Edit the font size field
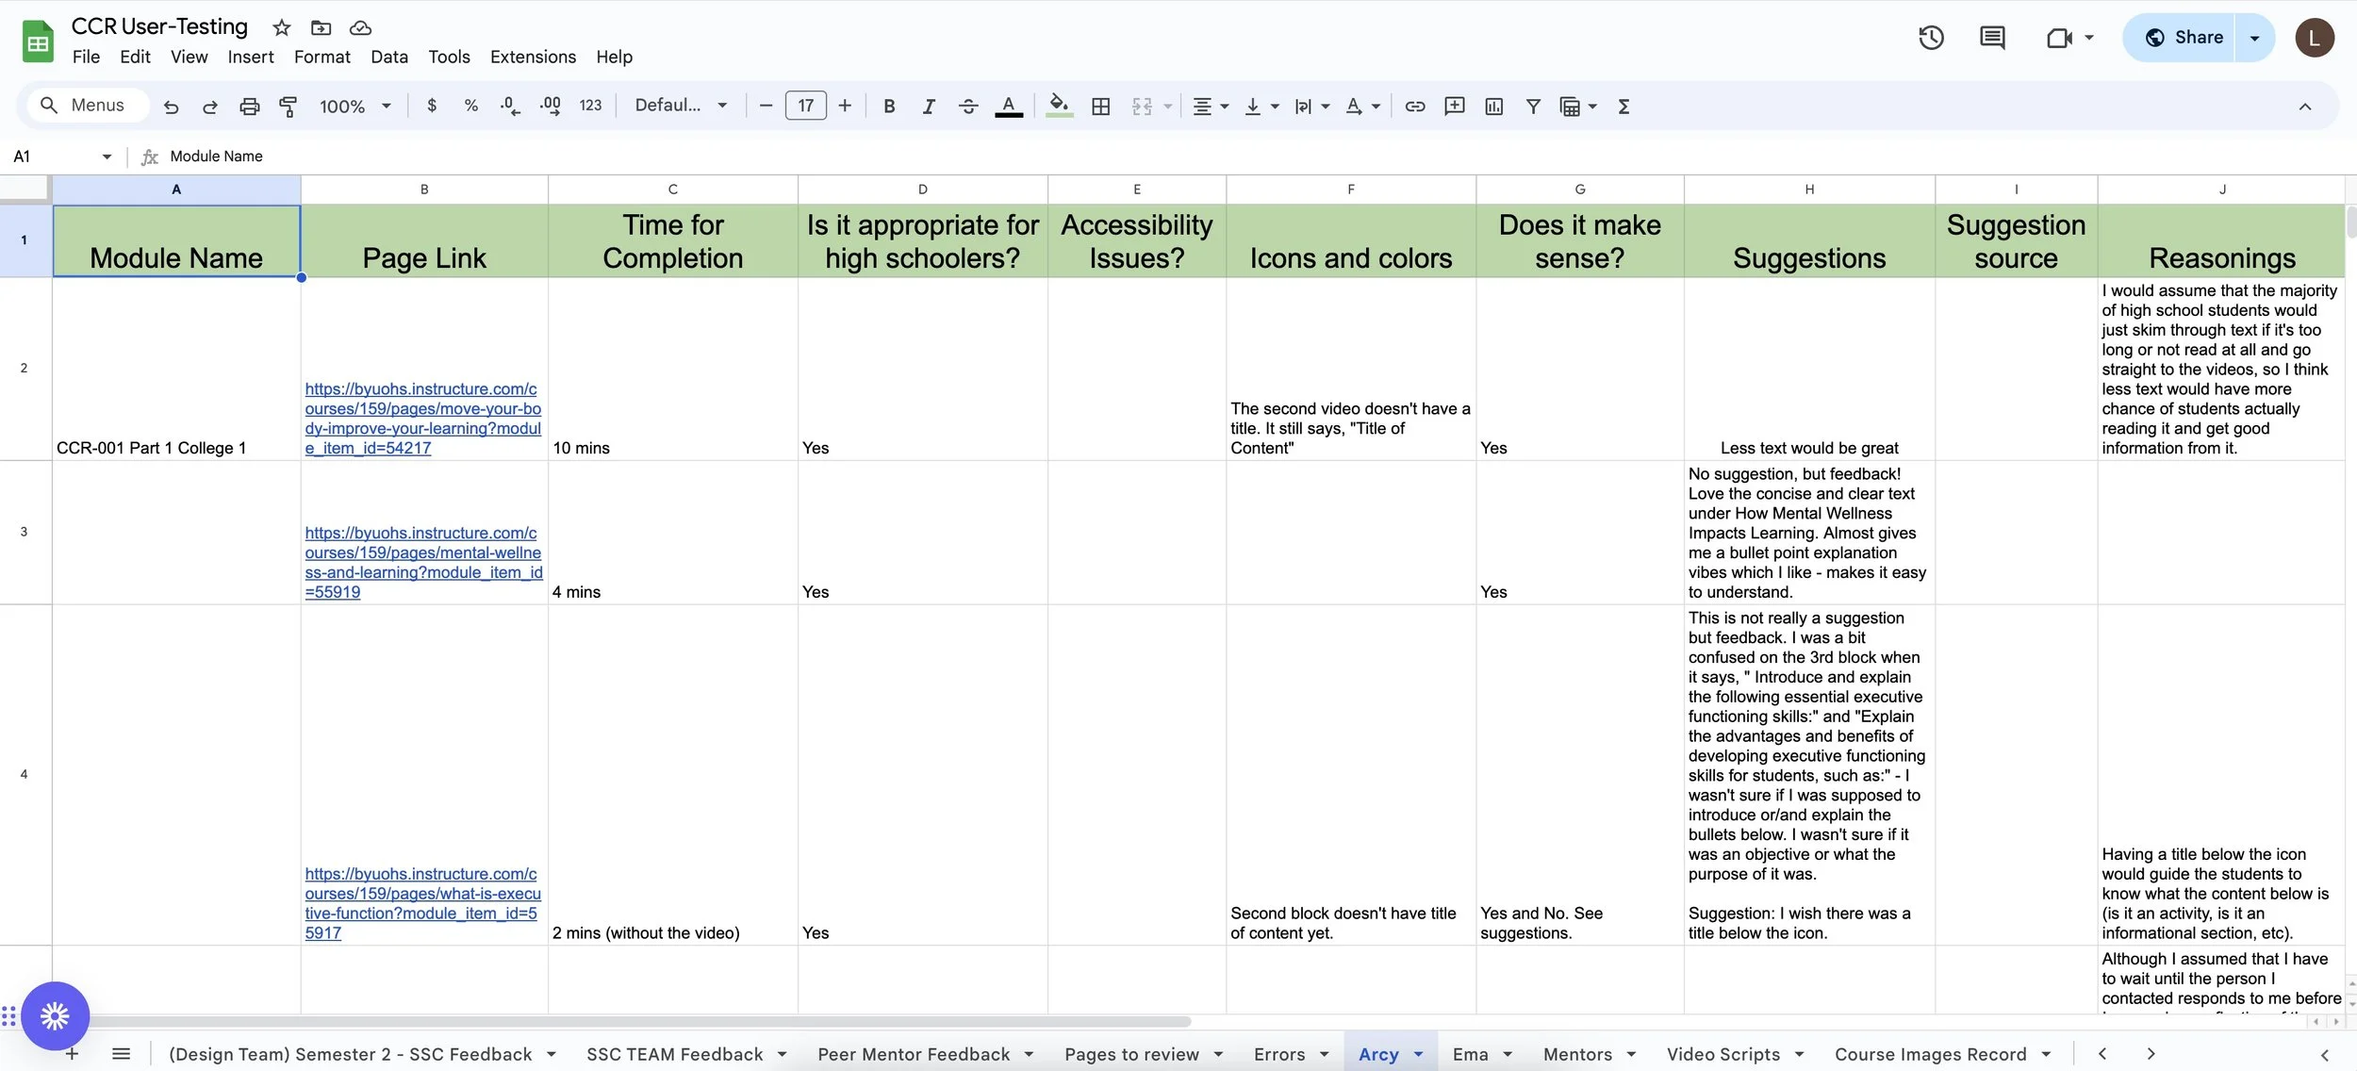Image resolution: width=2357 pixels, height=1071 pixels. click(805, 106)
